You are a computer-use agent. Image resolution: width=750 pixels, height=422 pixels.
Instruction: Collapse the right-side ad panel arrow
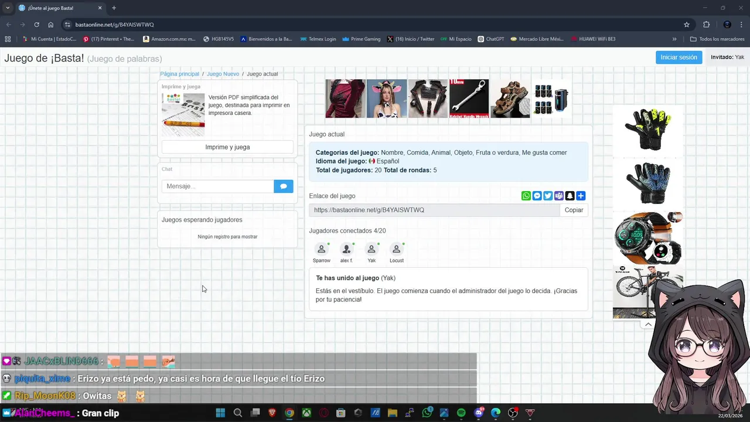648,324
